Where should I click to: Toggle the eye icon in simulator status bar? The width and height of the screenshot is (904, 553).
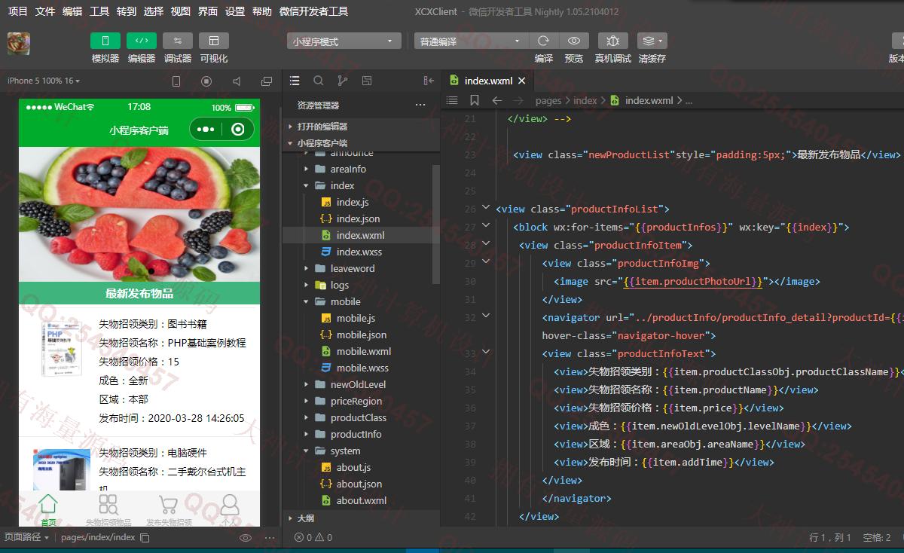pos(246,538)
